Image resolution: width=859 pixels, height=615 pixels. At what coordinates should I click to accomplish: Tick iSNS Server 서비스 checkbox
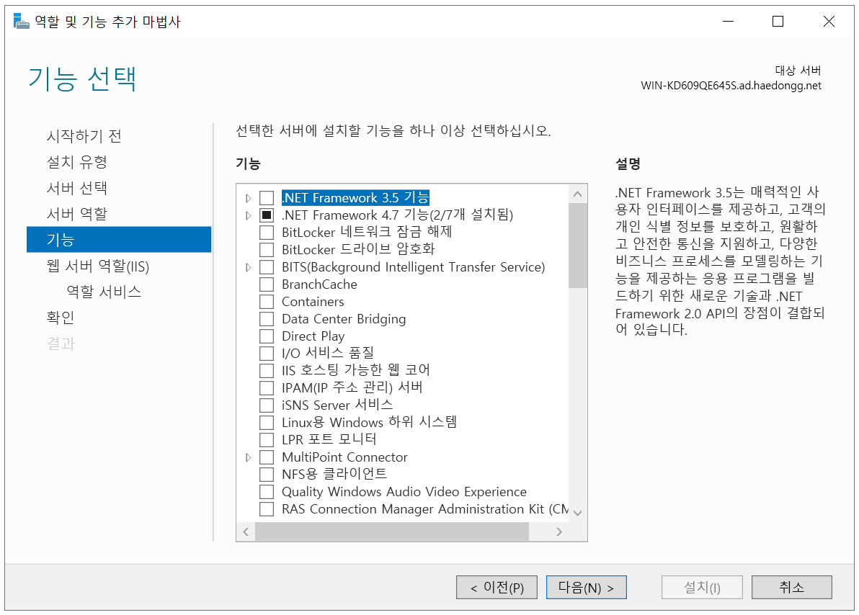(x=266, y=405)
